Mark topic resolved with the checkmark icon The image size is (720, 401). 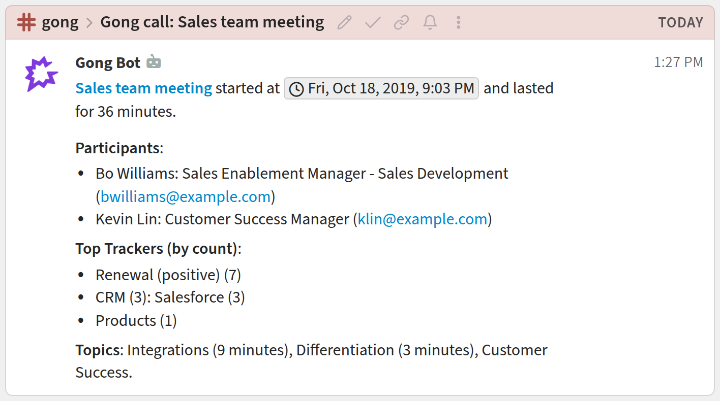tap(373, 22)
